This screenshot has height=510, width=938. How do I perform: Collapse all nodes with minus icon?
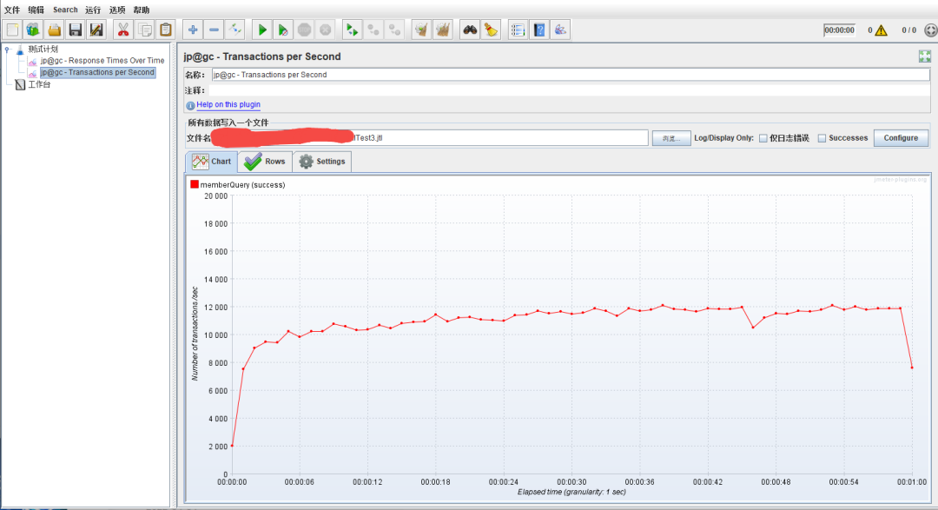(215, 30)
